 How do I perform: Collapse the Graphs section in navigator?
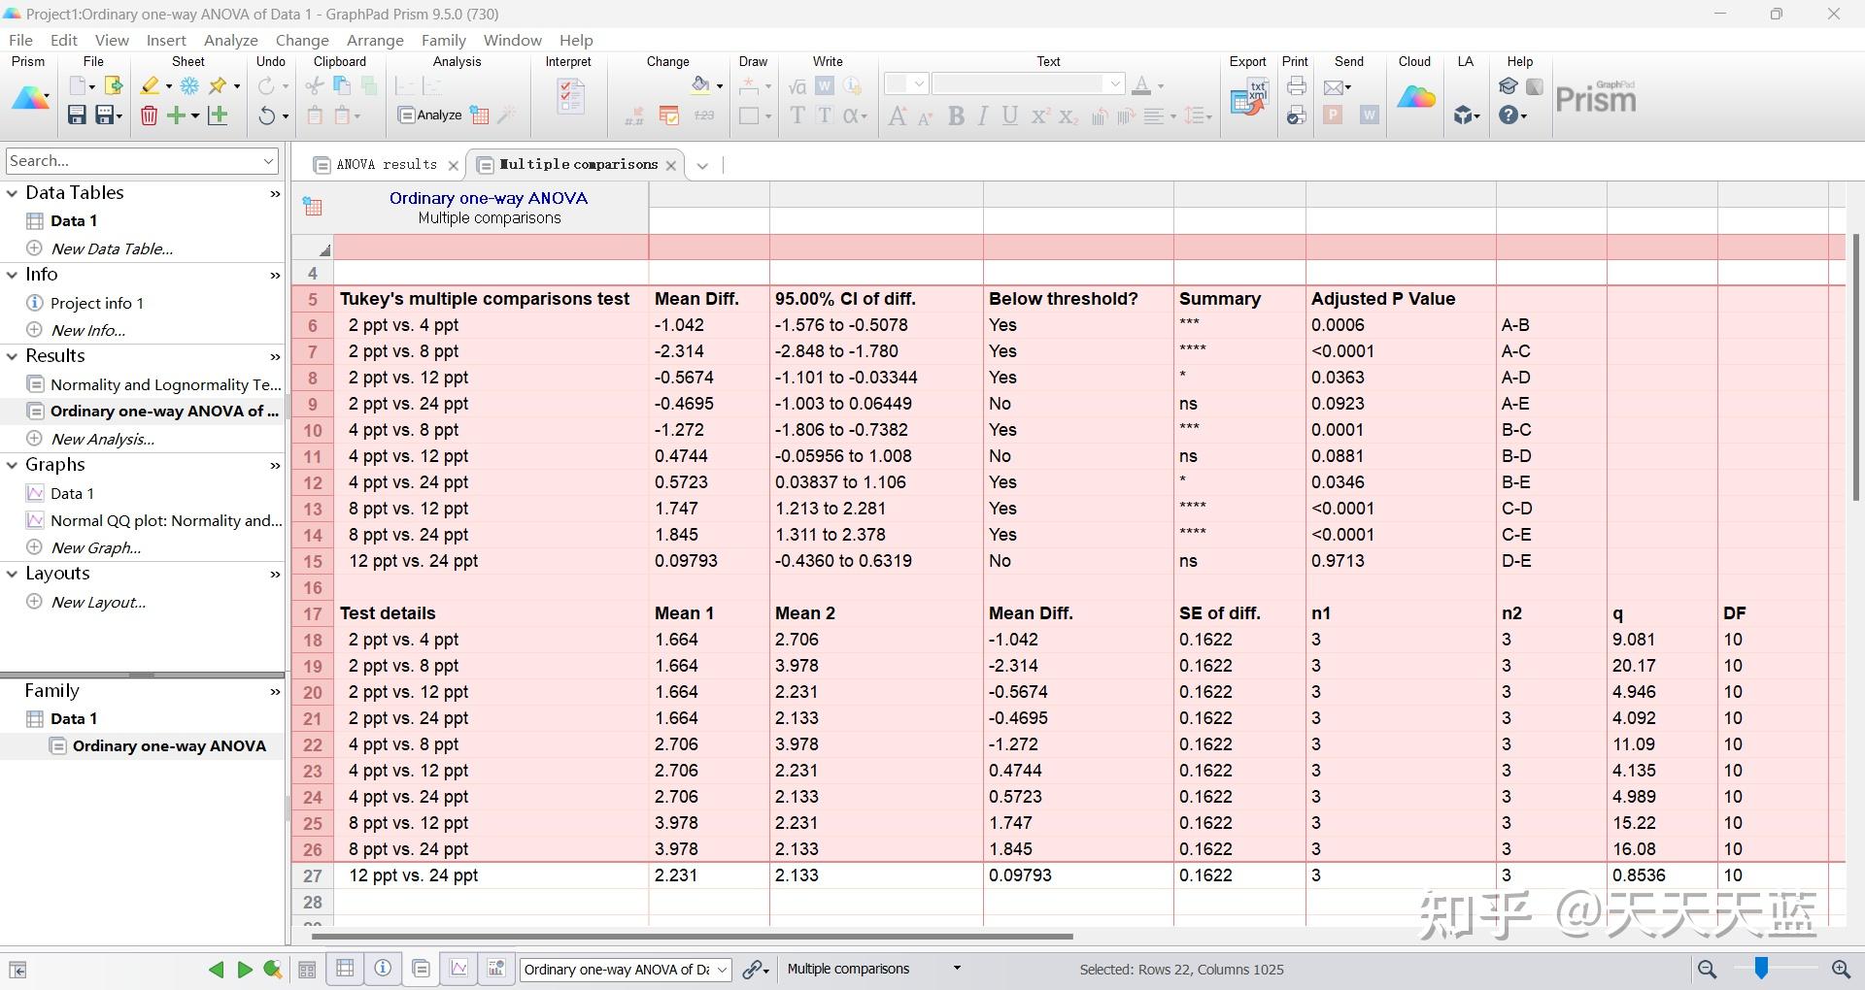[13, 465]
